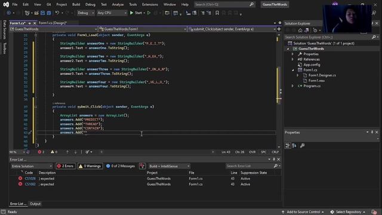Open the GuessTheWords.Form1 class dropdown
This screenshot has width=382, height=215.
[143, 29]
